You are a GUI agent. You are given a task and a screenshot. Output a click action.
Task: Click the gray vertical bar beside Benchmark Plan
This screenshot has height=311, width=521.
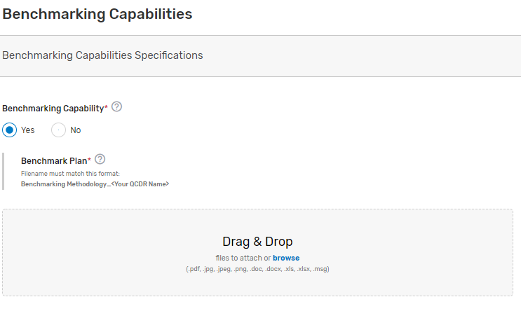(4, 171)
